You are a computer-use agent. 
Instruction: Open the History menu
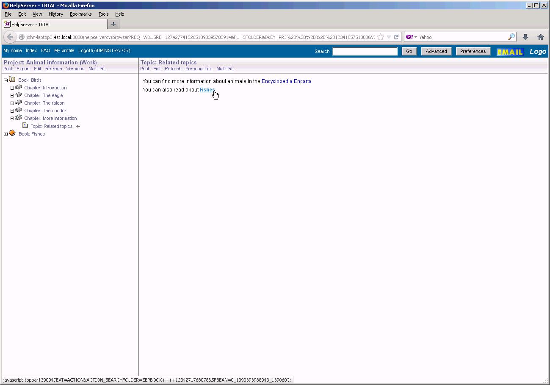(55, 14)
